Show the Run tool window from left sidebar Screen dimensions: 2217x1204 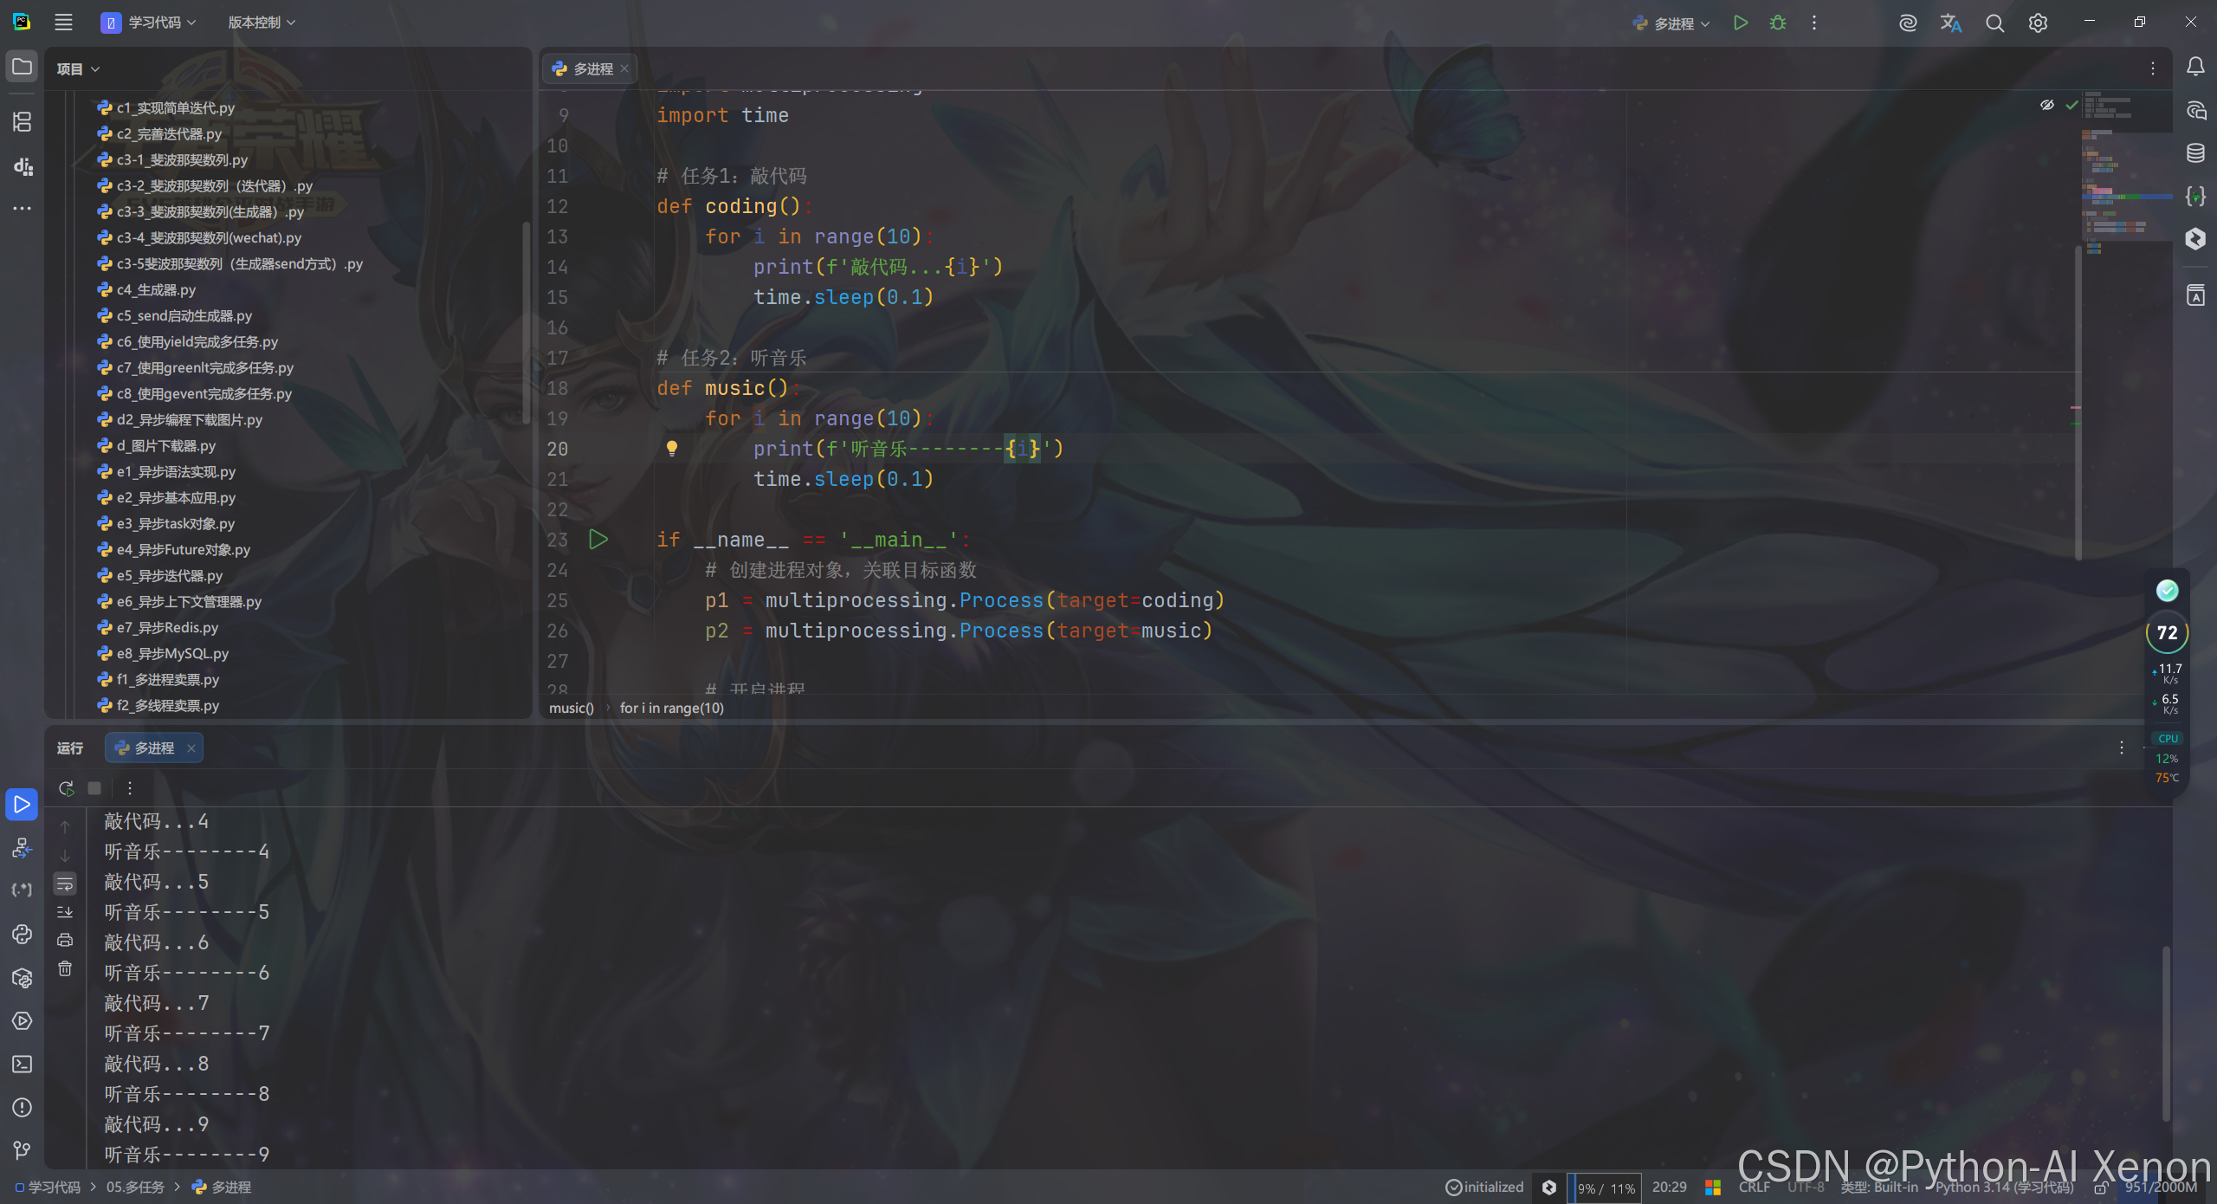(x=23, y=805)
